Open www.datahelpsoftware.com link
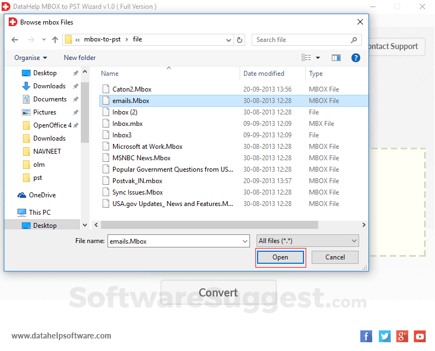The height and width of the screenshot is (351, 435). (61, 336)
